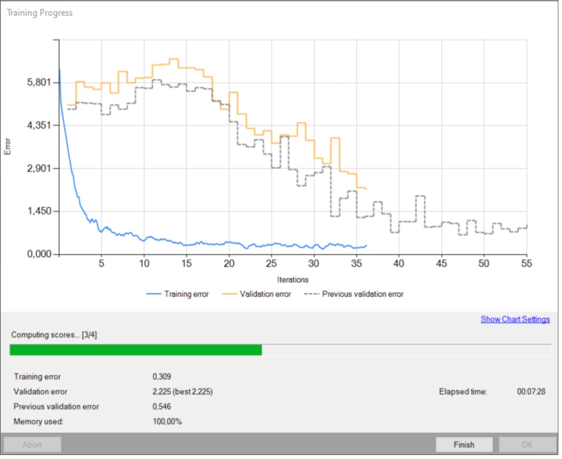
Task: Click the Iterations x-axis title
Action: coord(292,280)
